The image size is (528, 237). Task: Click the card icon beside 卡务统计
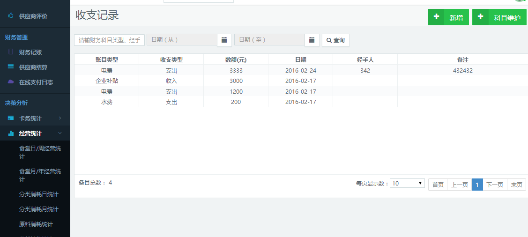pos(11,118)
